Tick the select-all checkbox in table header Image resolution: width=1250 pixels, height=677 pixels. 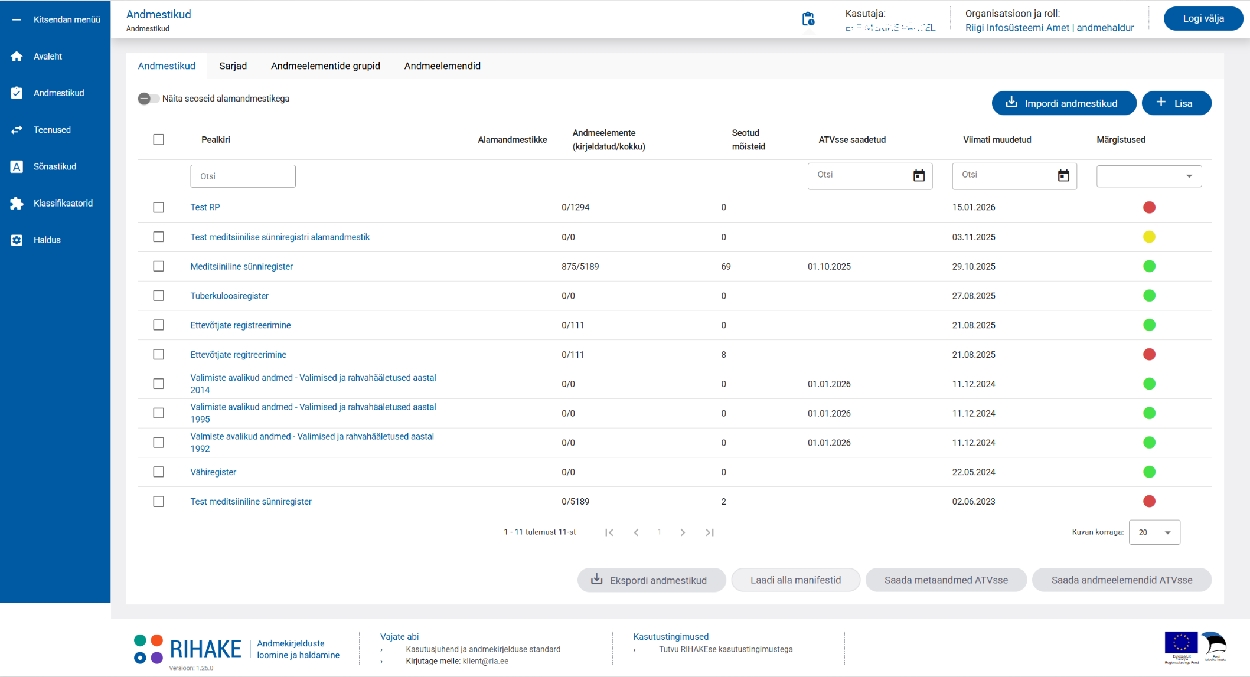[158, 140]
